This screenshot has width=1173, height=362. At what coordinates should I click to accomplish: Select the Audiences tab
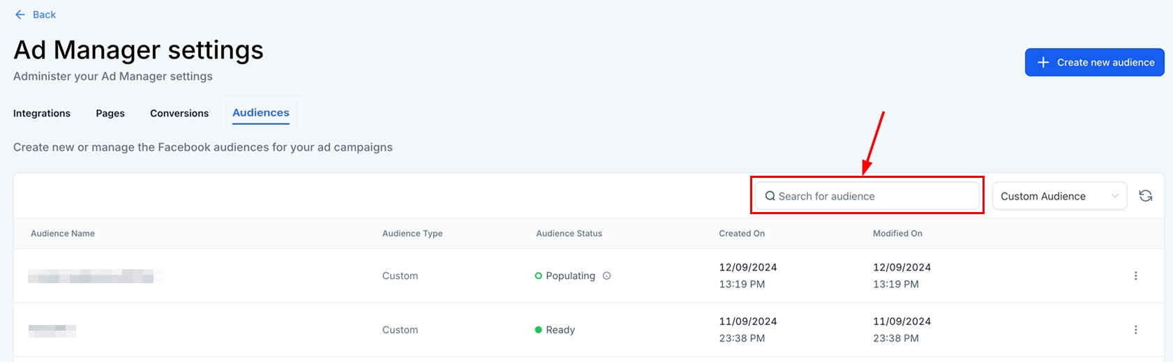pos(261,113)
